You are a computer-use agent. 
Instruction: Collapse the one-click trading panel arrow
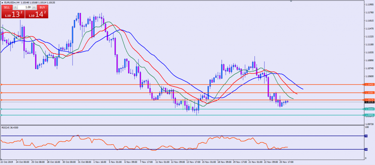point(3,3)
